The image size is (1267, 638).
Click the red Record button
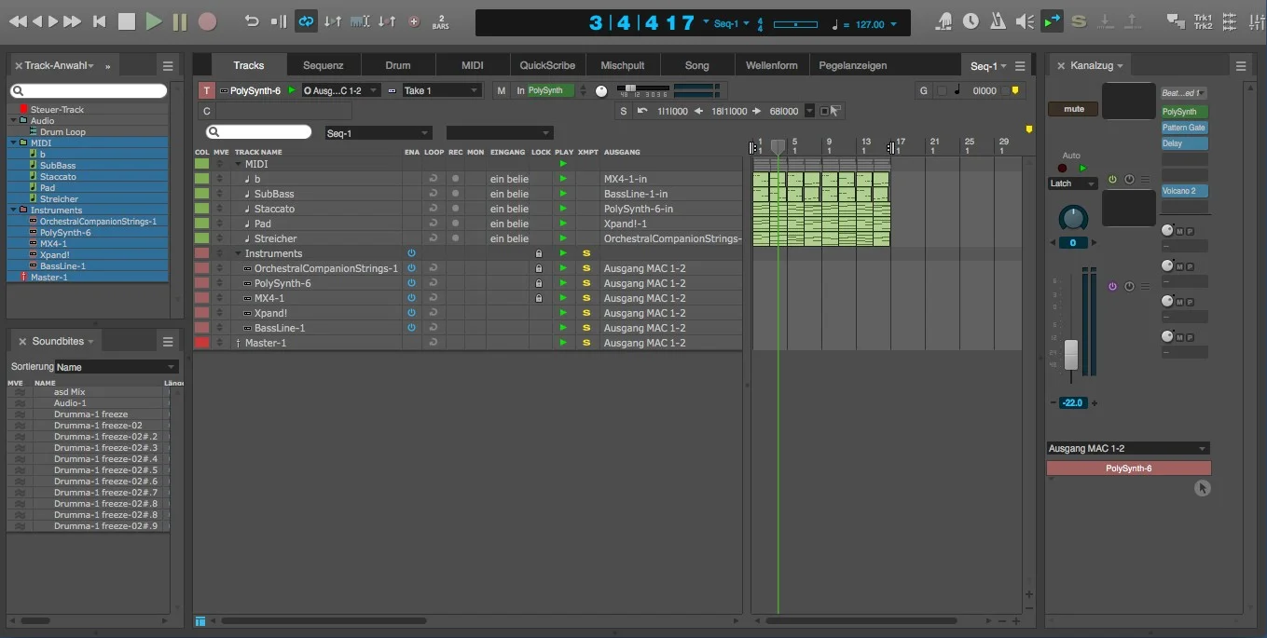(x=207, y=20)
